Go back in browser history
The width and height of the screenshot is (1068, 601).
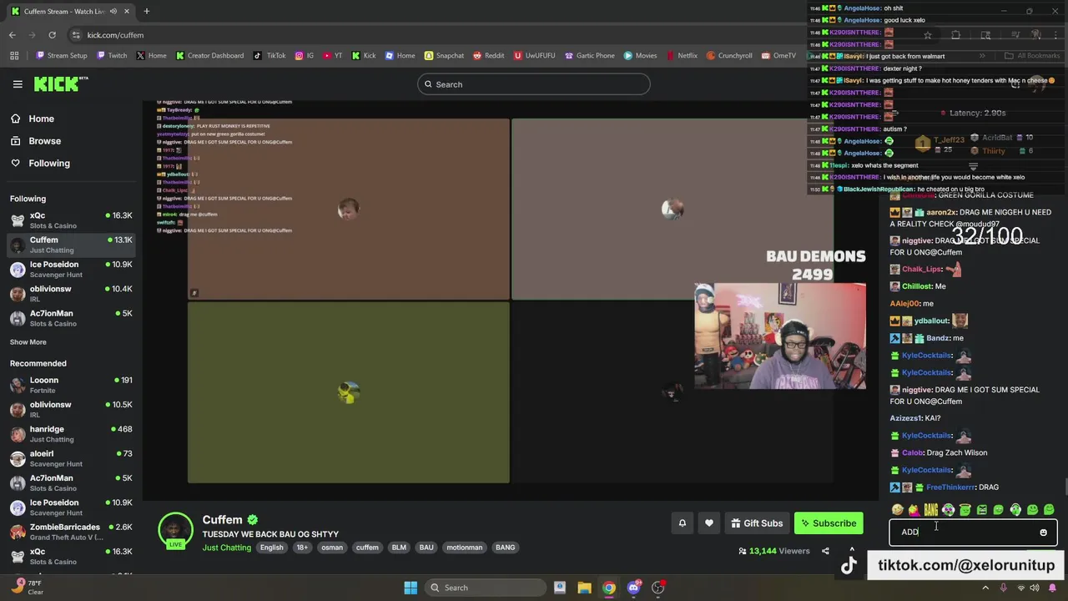[12, 35]
